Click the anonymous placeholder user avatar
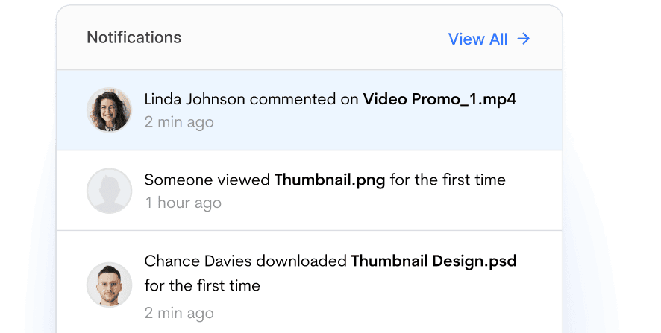Viewport: 661px width, 333px height. point(109,191)
